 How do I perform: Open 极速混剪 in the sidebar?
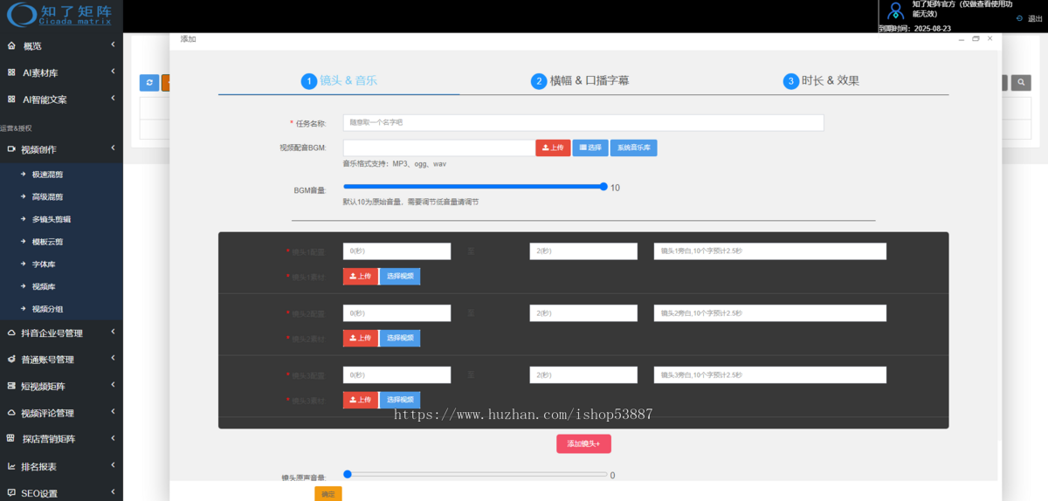[x=47, y=175]
